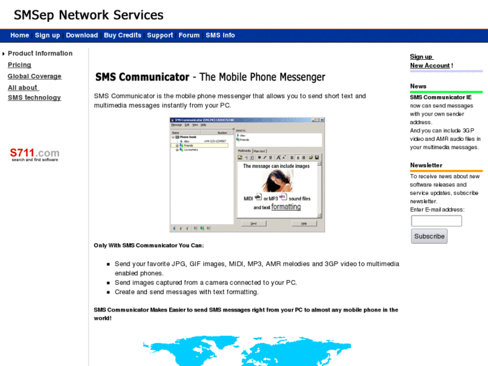The width and height of the screenshot is (488, 366).
Task: Click the S711.com logo
Action: tap(34, 154)
